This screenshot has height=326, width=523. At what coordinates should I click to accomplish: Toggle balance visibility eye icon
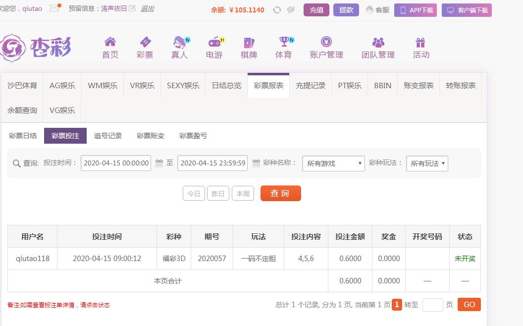click(291, 10)
